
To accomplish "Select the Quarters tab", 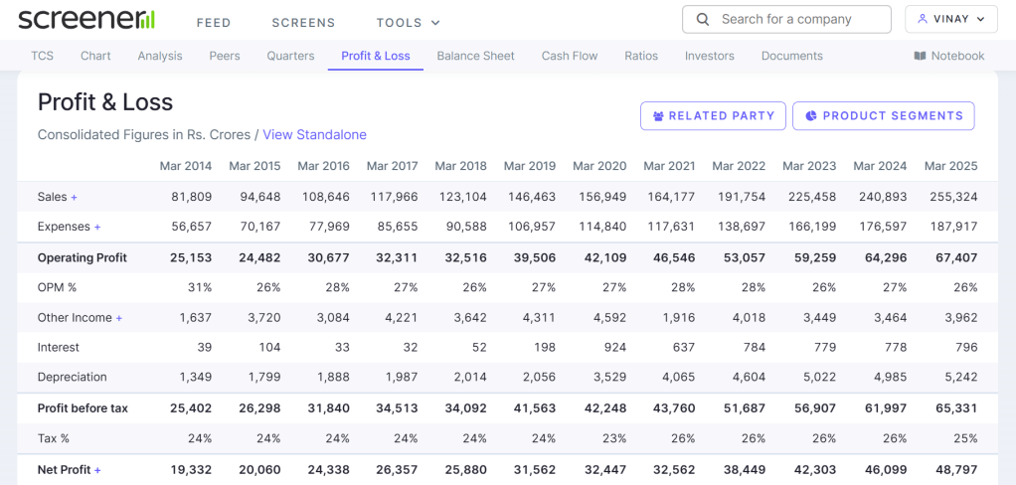I will click(x=290, y=56).
